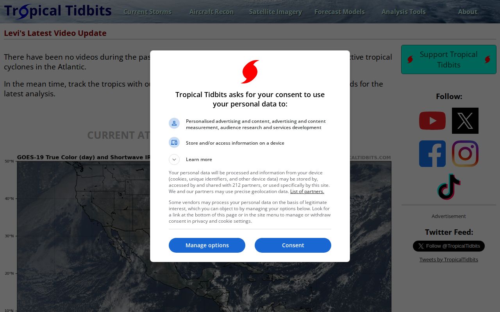
Task: Follow @TropicalTidbits on Twitter
Action: [449, 246]
